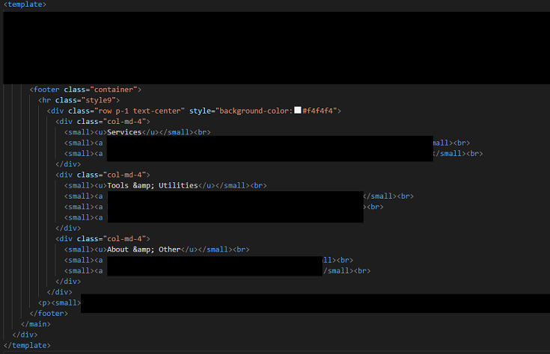Click the "About &amp; Other" text
550x354 pixels.
(x=144, y=249)
